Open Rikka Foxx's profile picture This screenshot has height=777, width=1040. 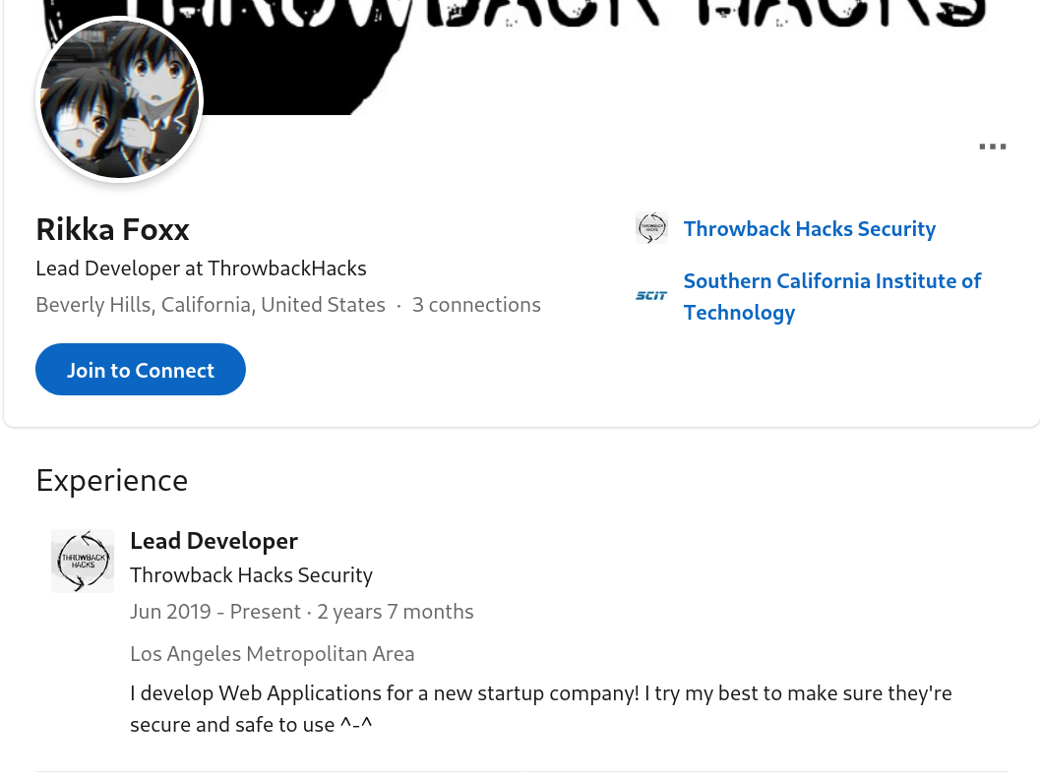click(x=119, y=100)
